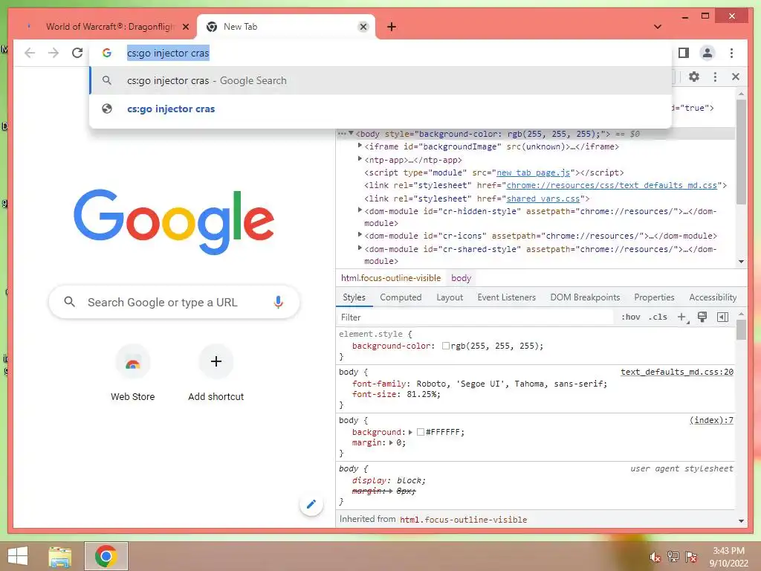
Task: Toggle computed styles sidebar icon
Action: (722, 317)
